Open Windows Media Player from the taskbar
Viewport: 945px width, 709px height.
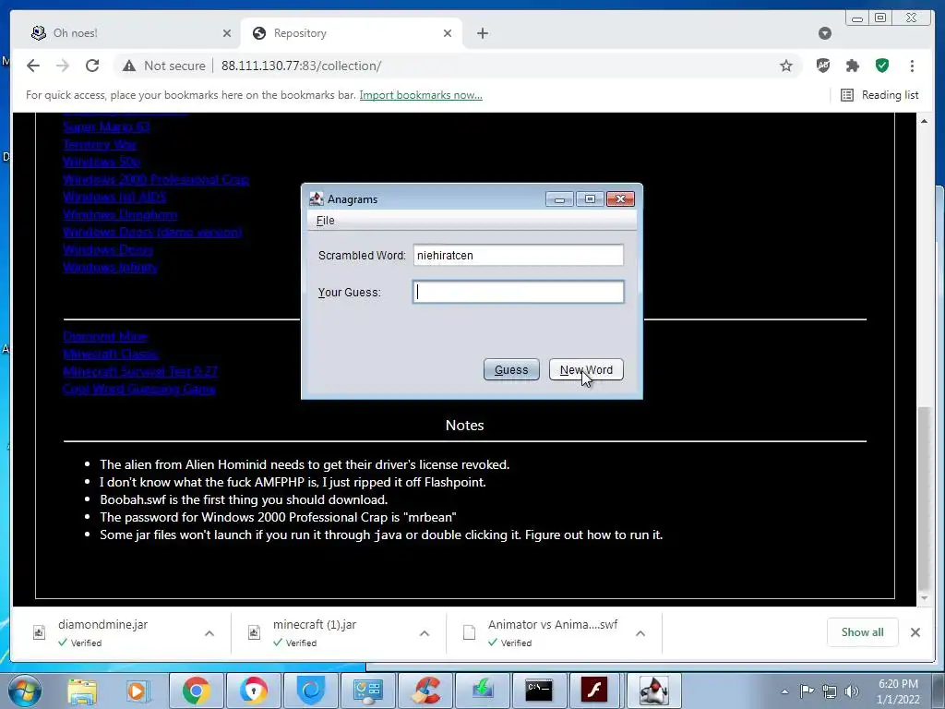[x=137, y=691]
